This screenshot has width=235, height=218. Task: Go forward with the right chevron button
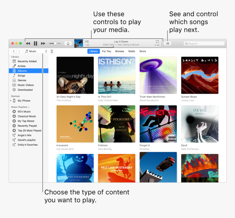tap(19, 51)
